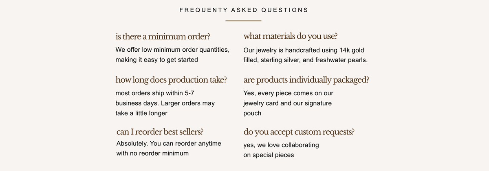The image size is (489, 171).
Task: Click the 'we love collaborating' answer text
Action: (x=281, y=145)
